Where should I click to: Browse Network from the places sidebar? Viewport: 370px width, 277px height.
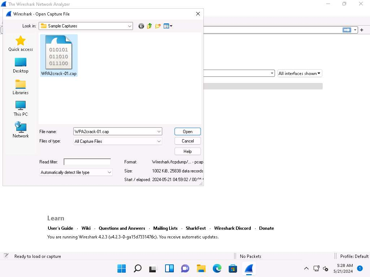pos(21,130)
